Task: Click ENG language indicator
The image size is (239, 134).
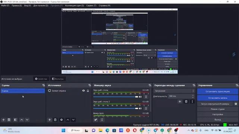Action: [207, 130]
